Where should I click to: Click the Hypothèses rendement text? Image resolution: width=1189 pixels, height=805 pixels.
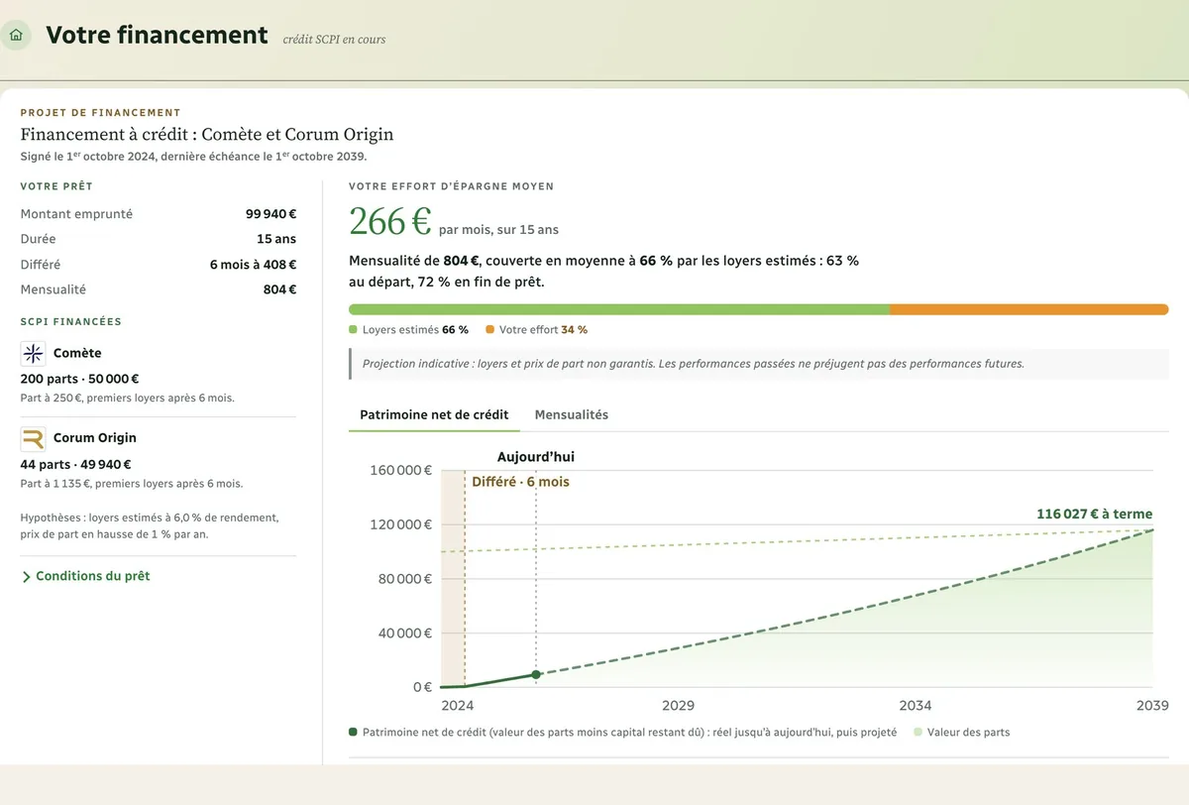150,525
